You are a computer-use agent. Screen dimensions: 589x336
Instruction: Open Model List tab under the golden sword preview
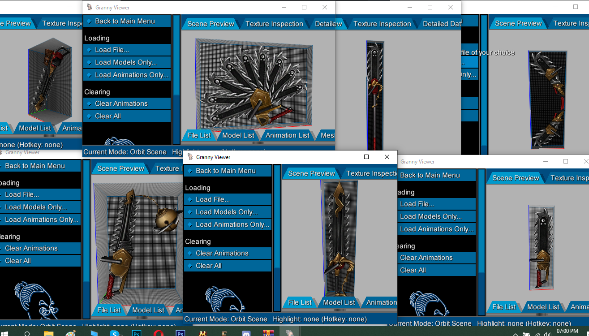(x=339, y=302)
